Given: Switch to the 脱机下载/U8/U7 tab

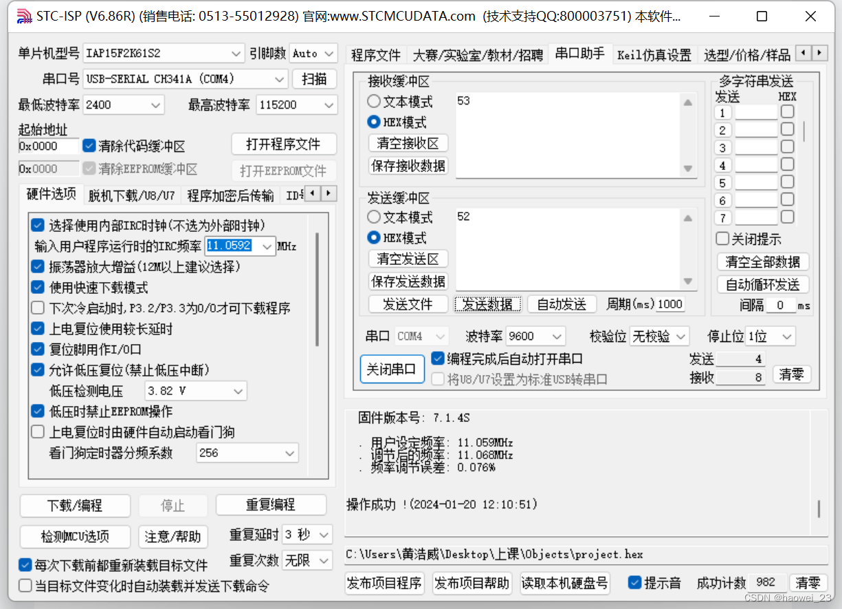Looking at the screenshot, I should pyautogui.click(x=131, y=195).
